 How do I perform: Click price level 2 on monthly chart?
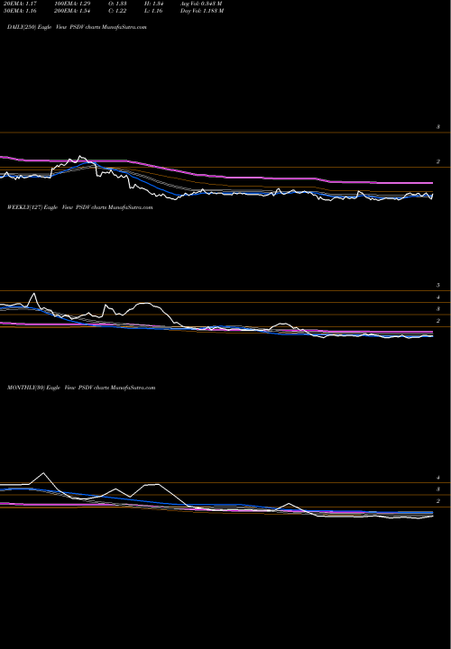(x=438, y=501)
